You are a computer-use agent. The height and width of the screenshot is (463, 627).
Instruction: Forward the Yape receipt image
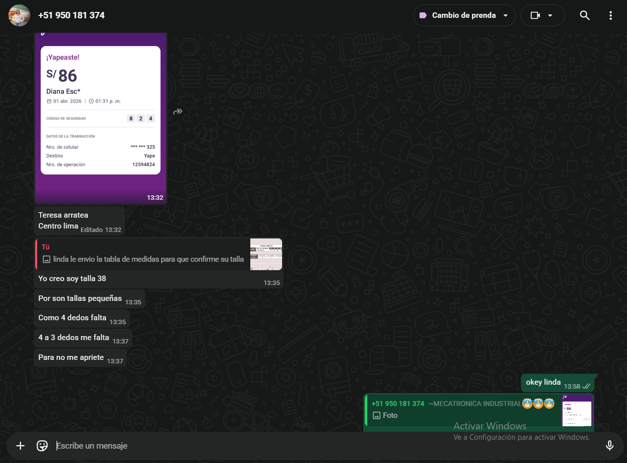pos(178,112)
